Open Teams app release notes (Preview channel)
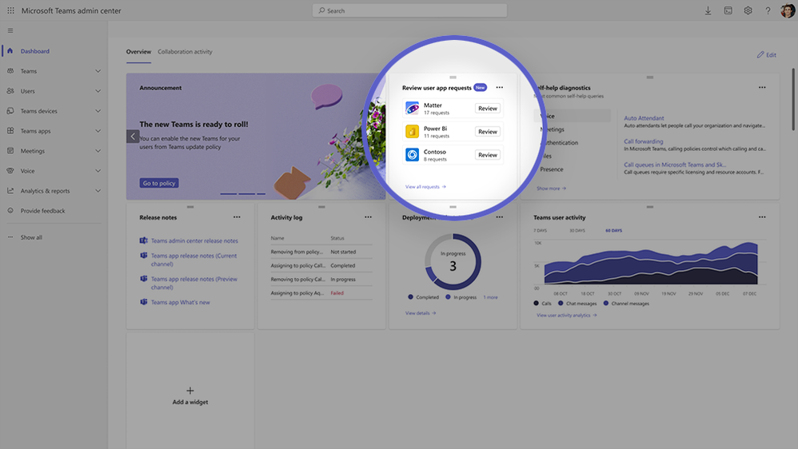 click(194, 284)
